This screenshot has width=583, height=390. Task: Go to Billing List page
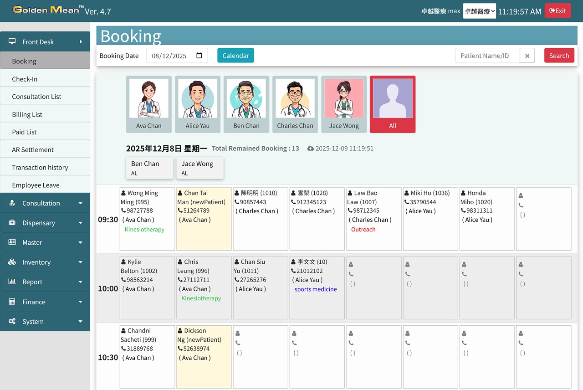point(27,114)
